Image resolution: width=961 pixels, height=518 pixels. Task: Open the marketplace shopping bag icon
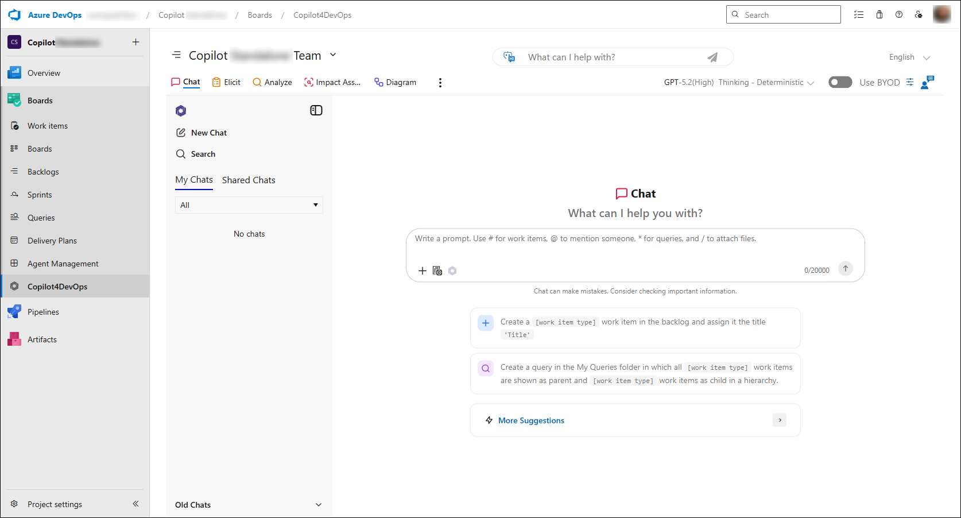pos(879,15)
